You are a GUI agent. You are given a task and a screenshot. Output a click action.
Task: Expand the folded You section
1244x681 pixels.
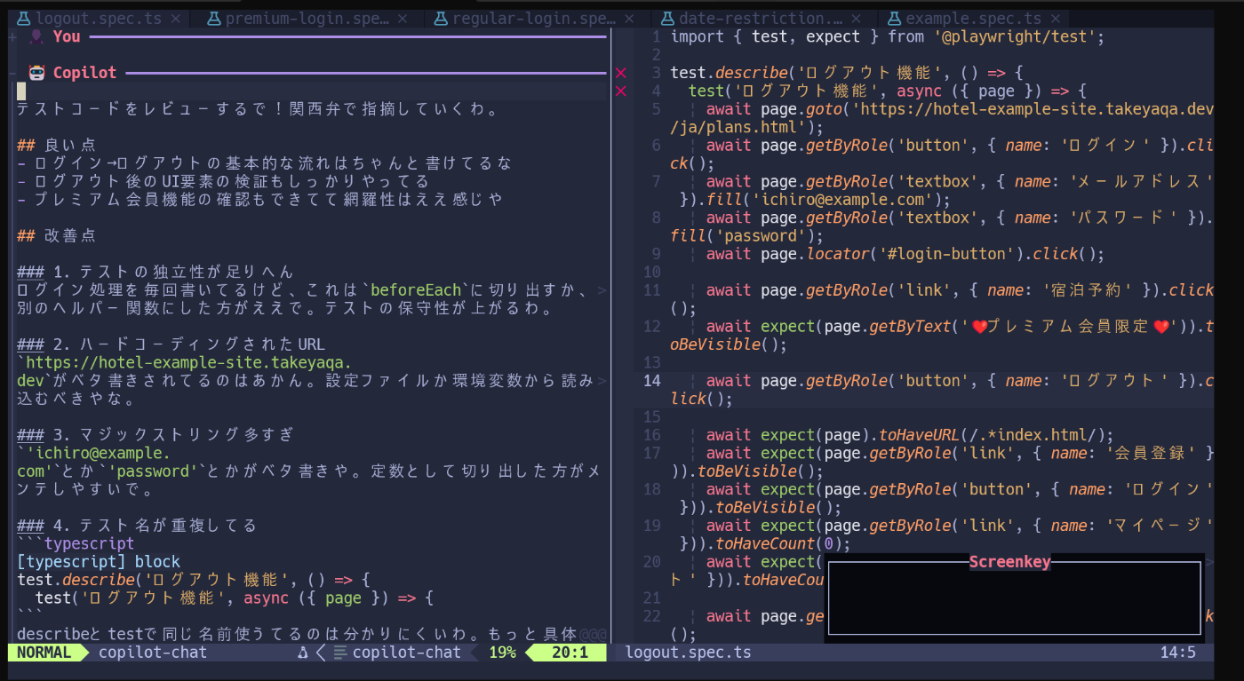pos(12,36)
